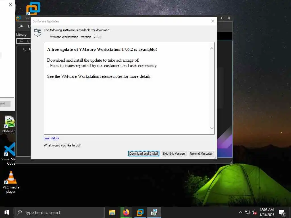The image size is (291, 218).
Task: Open the File menu in VMware window
Action: coord(21,26)
